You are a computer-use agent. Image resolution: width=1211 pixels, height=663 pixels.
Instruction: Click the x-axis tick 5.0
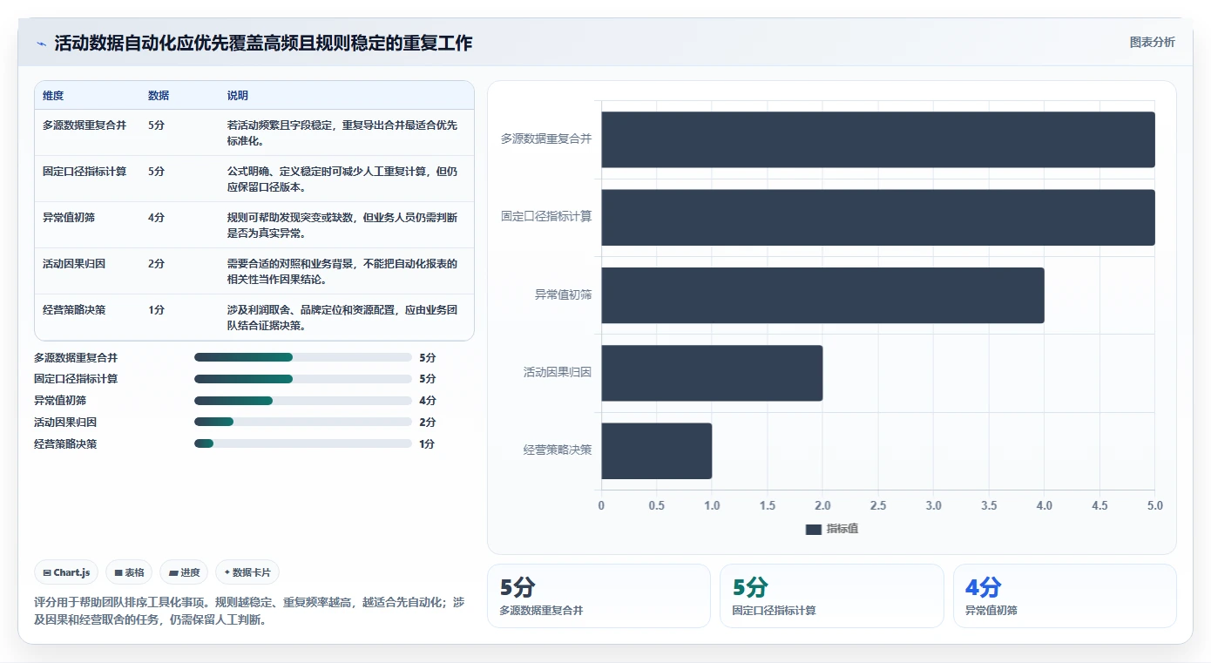click(1154, 505)
